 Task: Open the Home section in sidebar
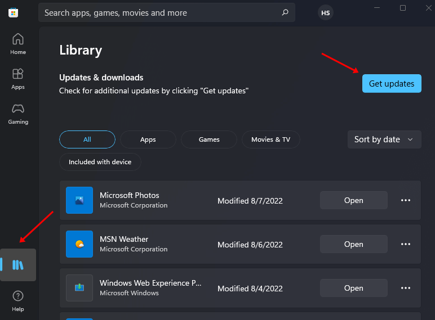(18, 44)
